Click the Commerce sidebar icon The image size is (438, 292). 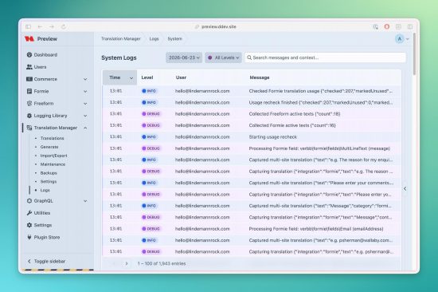(29, 79)
